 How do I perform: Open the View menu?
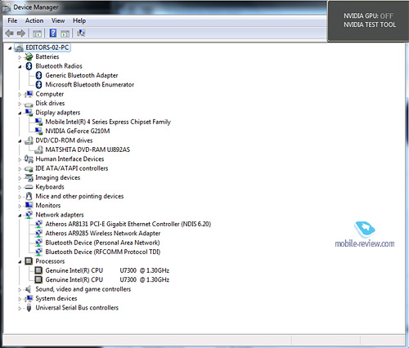58,20
